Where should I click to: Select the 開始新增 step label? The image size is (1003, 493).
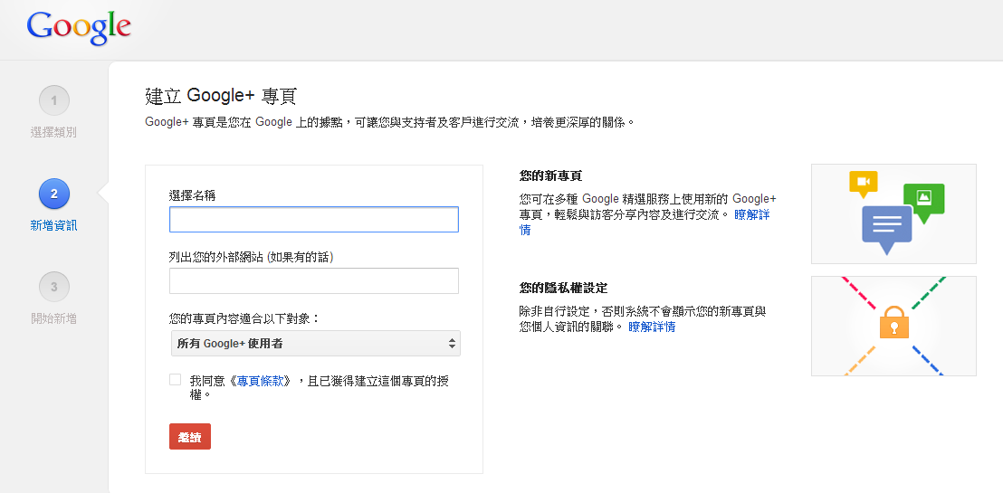point(53,318)
